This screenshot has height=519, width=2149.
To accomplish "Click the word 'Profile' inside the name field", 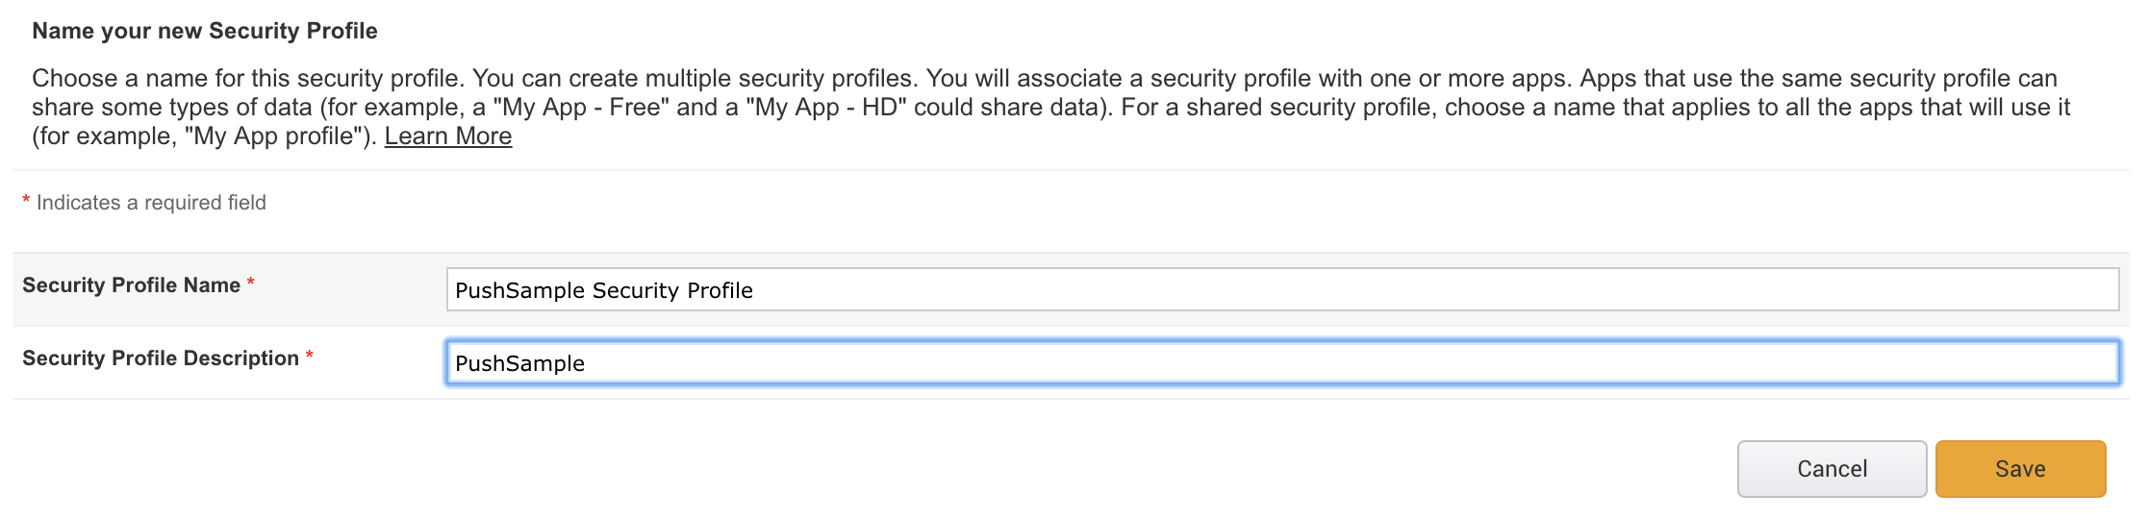I will tap(720, 290).
